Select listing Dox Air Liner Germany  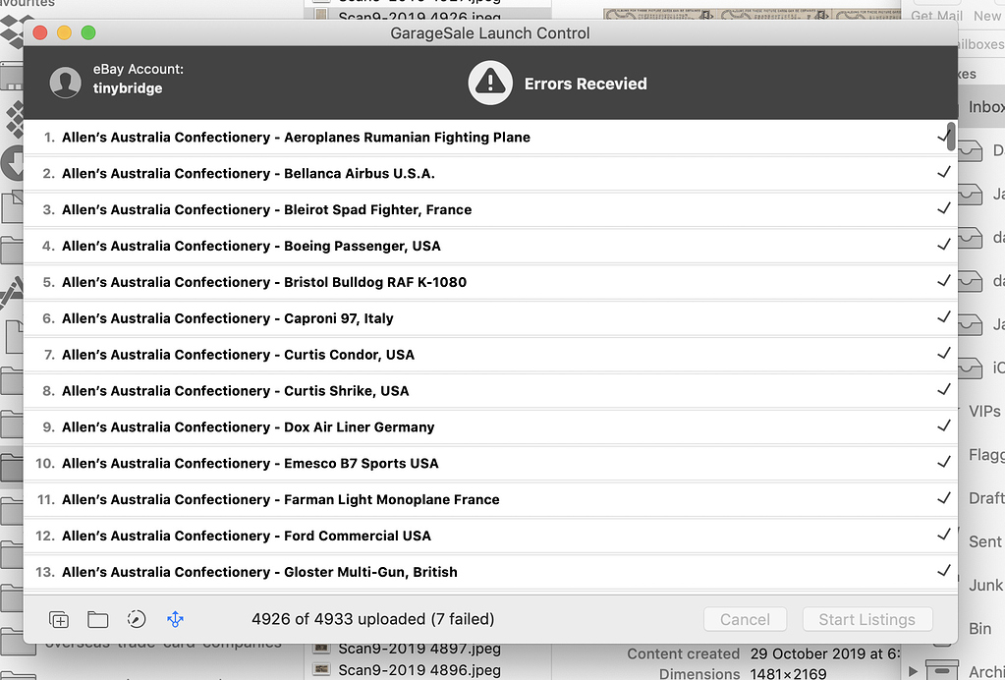point(490,426)
